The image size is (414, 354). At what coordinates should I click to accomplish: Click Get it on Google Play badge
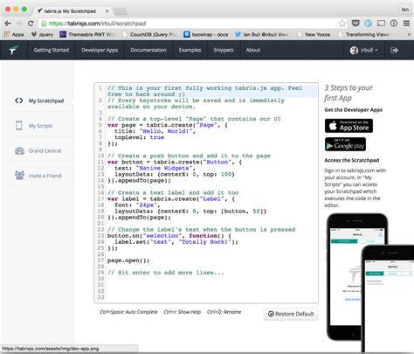tap(345, 144)
